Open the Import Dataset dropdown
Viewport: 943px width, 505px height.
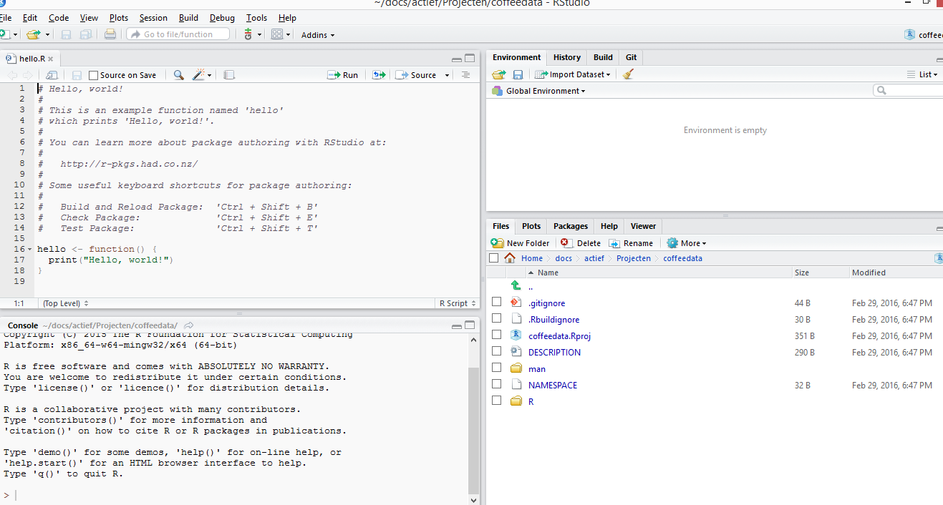point(573,74)
